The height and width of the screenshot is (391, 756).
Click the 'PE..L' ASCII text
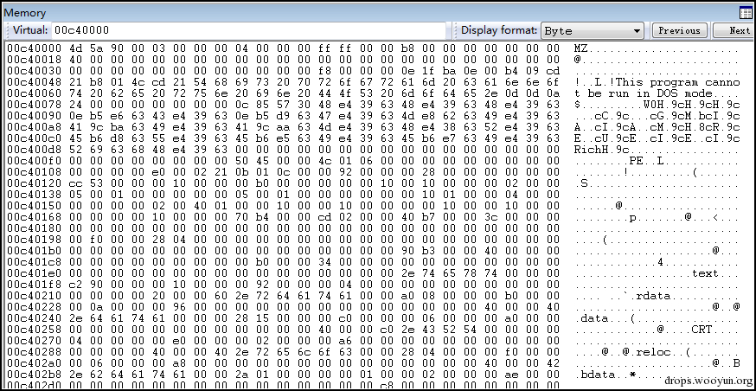tap(646, 161)
